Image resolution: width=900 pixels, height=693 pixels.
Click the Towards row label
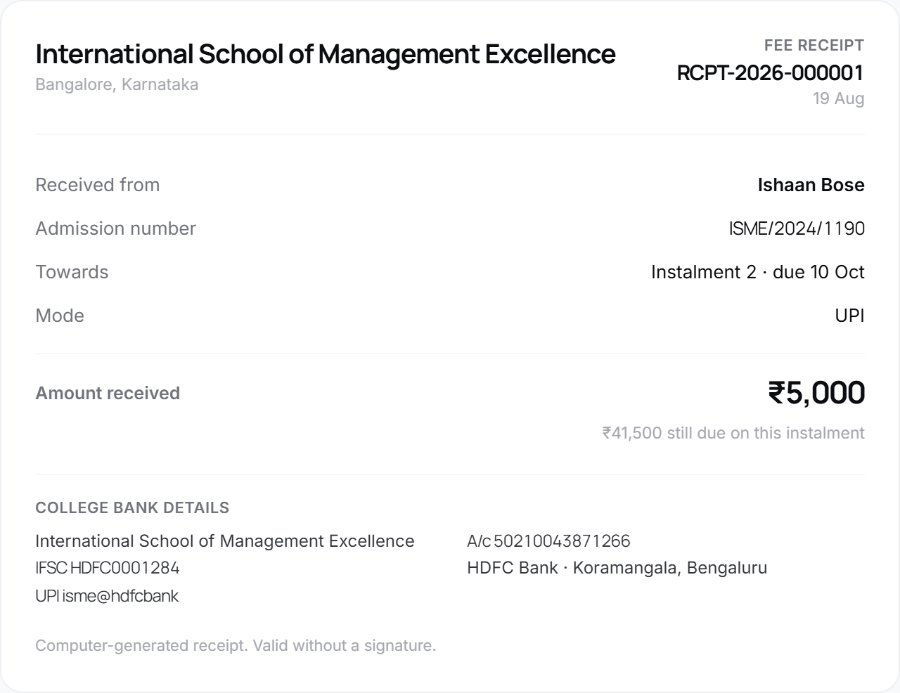pos(72,272)
